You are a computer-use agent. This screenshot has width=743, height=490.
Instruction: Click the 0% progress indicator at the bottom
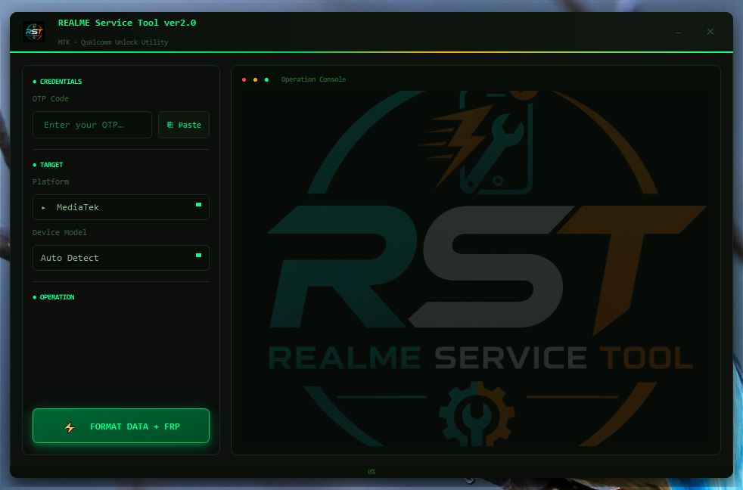tap(371, 472)
